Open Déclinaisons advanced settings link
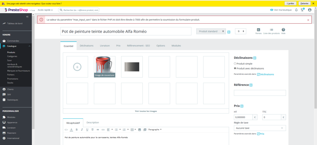This screenshot has height=145, width=317. pyautogui.click(x=265, y=74)
